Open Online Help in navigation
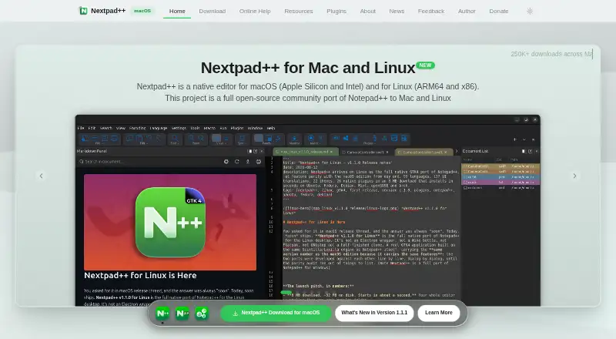This screenshot has width=616, height=339. click(x=255, y=11)
